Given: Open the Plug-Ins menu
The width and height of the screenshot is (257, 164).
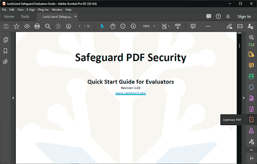Looking at the screenshot, I should pyautogui.click(x=43, y=10).
